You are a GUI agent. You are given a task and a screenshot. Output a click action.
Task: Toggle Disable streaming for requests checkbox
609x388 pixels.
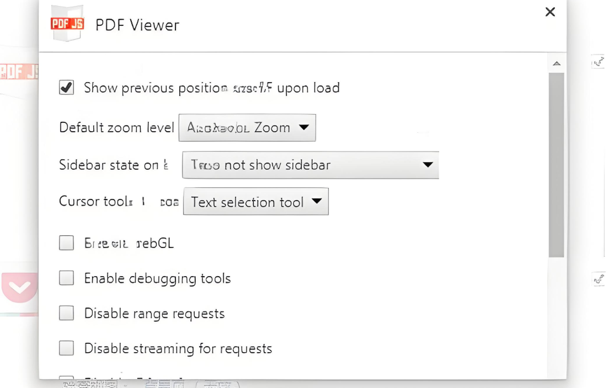(67, 348)
